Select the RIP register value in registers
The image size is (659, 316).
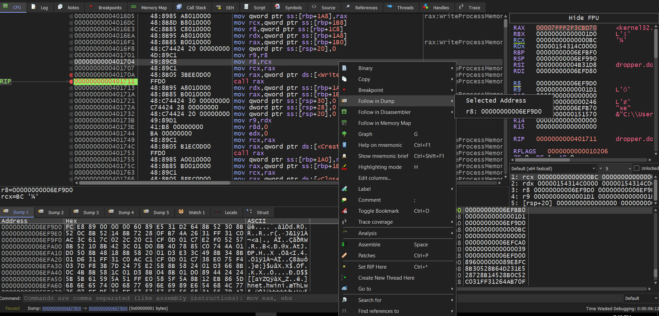coord(566,139)
